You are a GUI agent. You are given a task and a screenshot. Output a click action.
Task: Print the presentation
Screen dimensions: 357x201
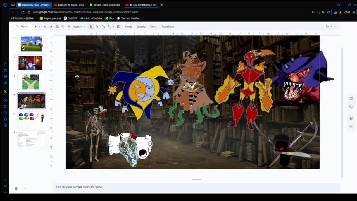point(57,27)
